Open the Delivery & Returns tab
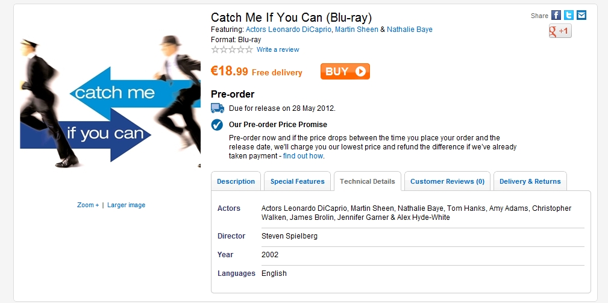Viewport: 608px width, 303px height. [530, 181]
